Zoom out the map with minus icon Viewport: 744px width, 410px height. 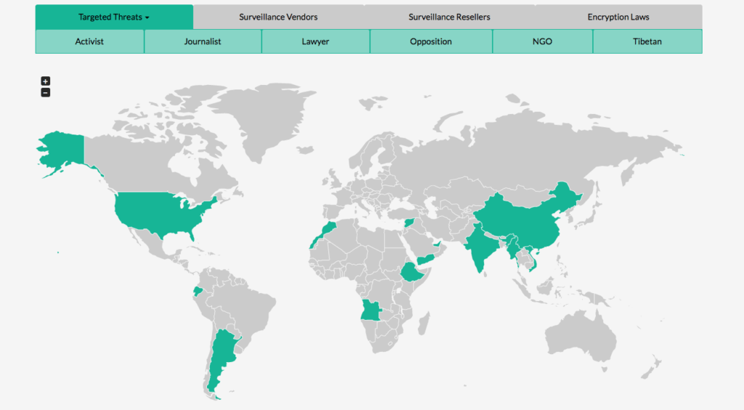(x=45, y=92)
